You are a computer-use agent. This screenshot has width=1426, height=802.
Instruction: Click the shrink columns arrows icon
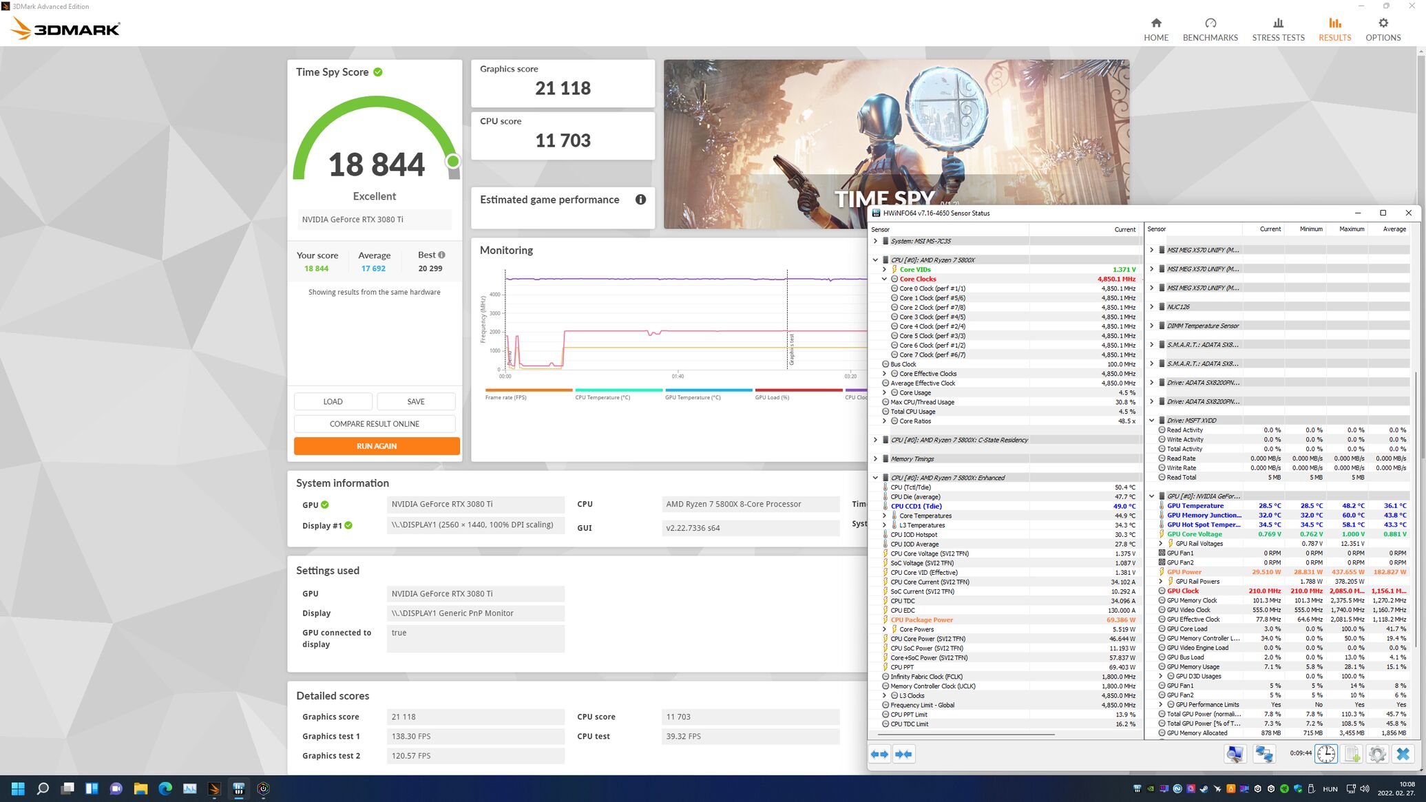point(903,754)
